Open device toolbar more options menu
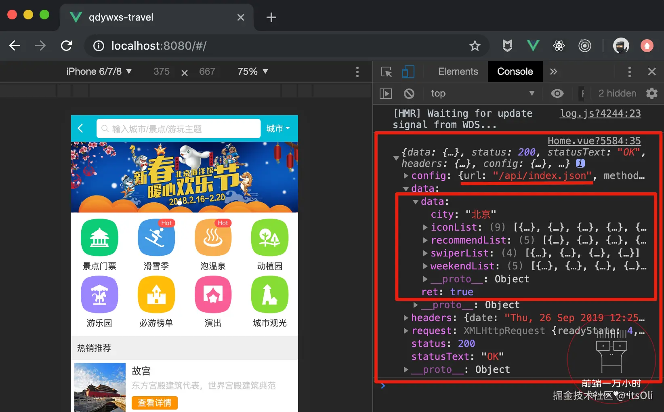This screenshot has width=664, height=412. coord(357,72)
